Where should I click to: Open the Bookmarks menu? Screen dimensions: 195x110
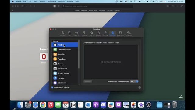pos(52,1)
